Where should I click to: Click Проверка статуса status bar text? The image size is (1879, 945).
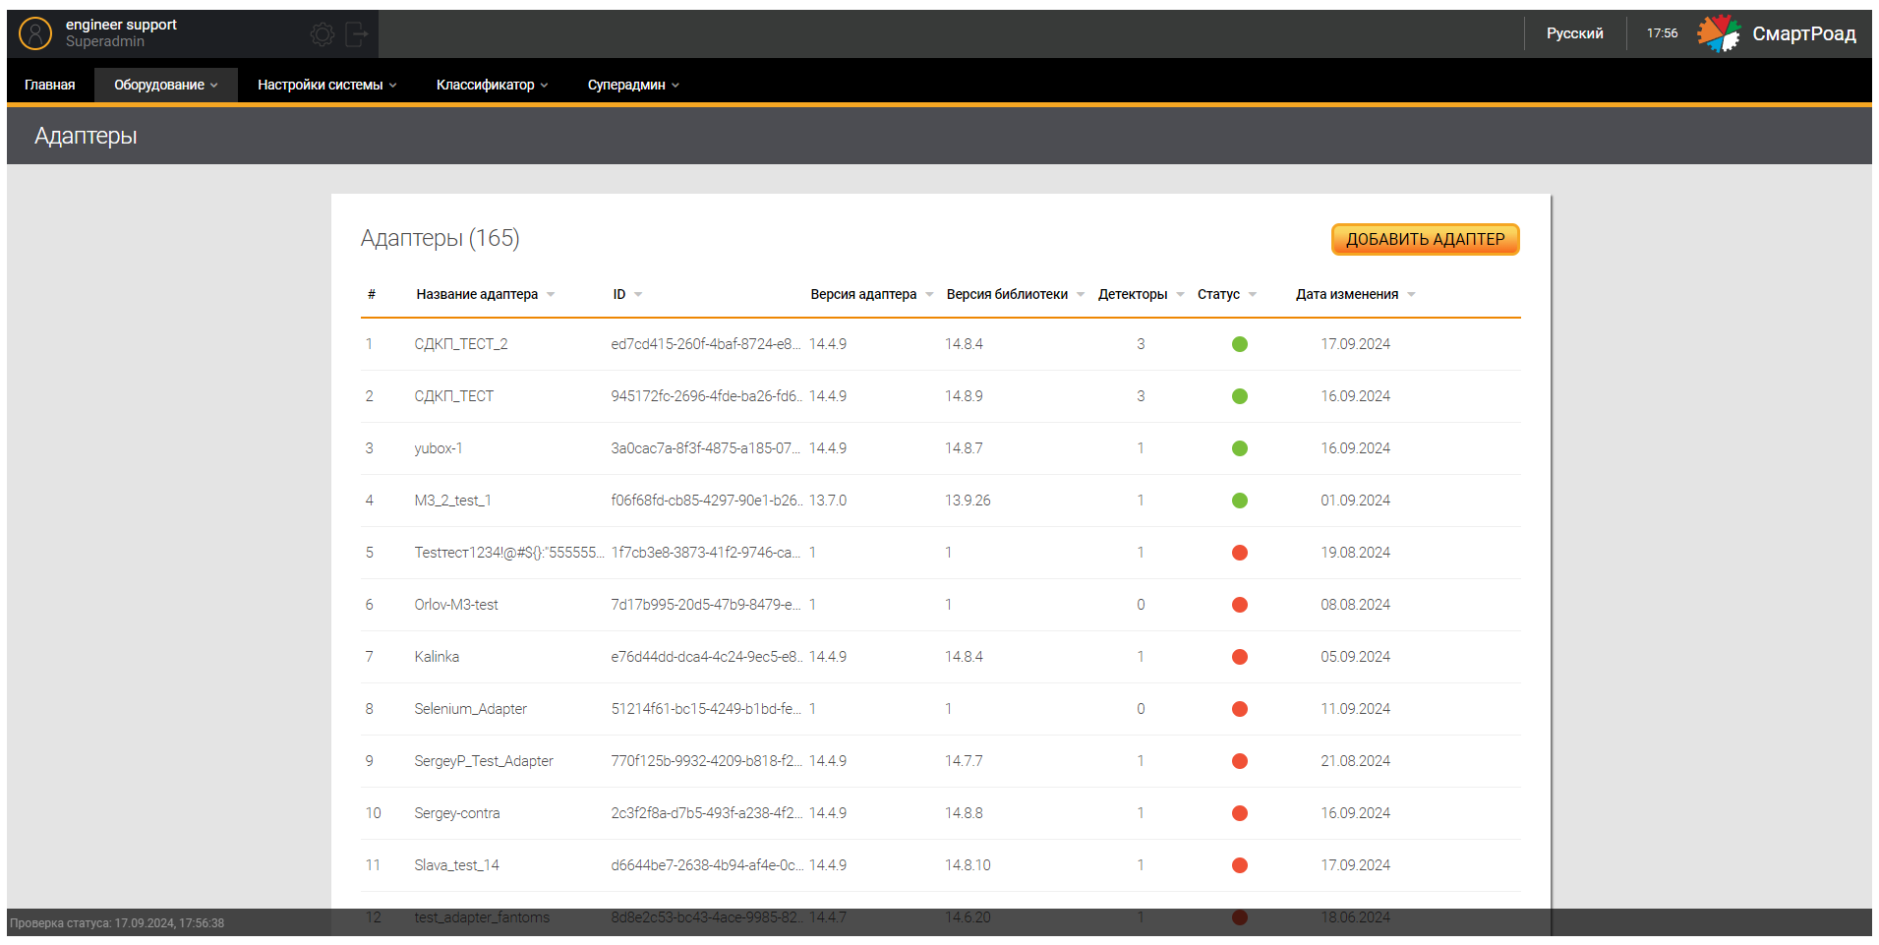tap(117, 923)
